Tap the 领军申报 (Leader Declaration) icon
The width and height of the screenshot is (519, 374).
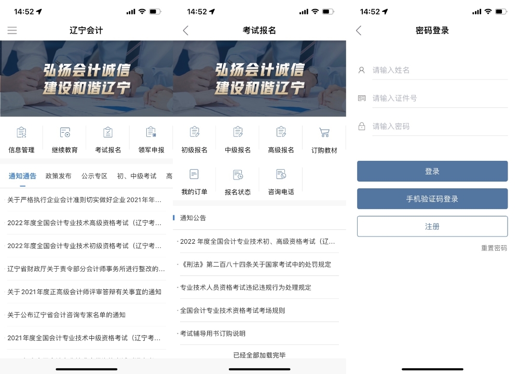(x=151, y=138)
